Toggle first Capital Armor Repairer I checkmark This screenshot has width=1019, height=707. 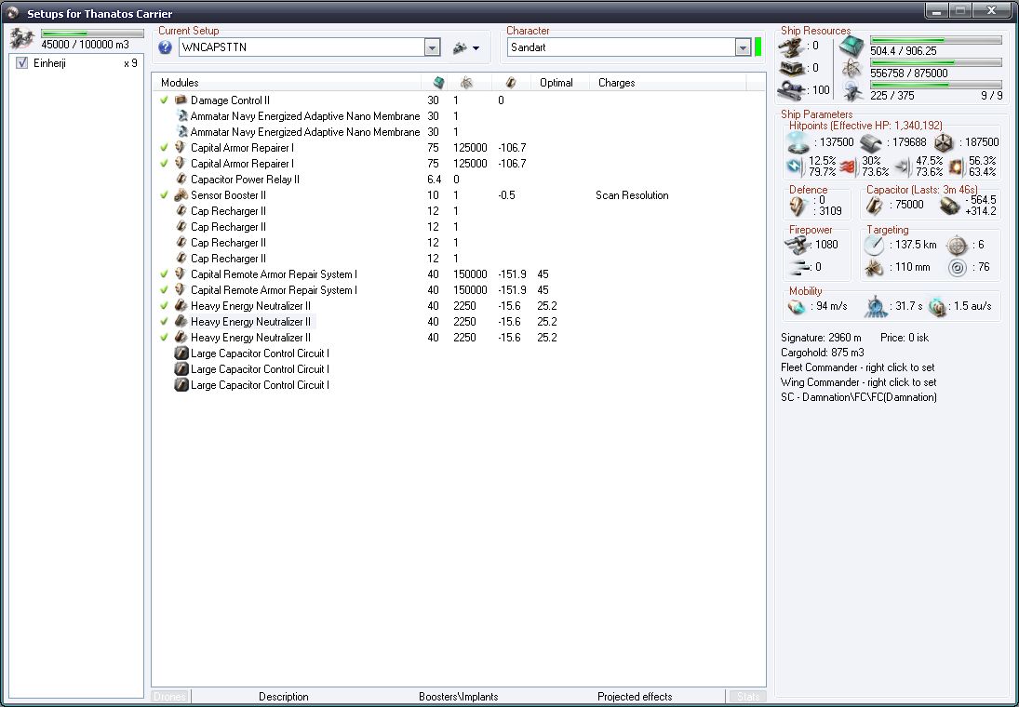[x=164, y=148]
